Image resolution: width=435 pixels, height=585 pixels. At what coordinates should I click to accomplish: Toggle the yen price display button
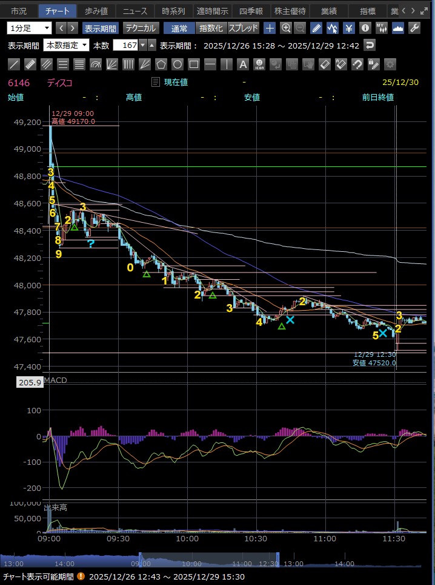(349, 28)
